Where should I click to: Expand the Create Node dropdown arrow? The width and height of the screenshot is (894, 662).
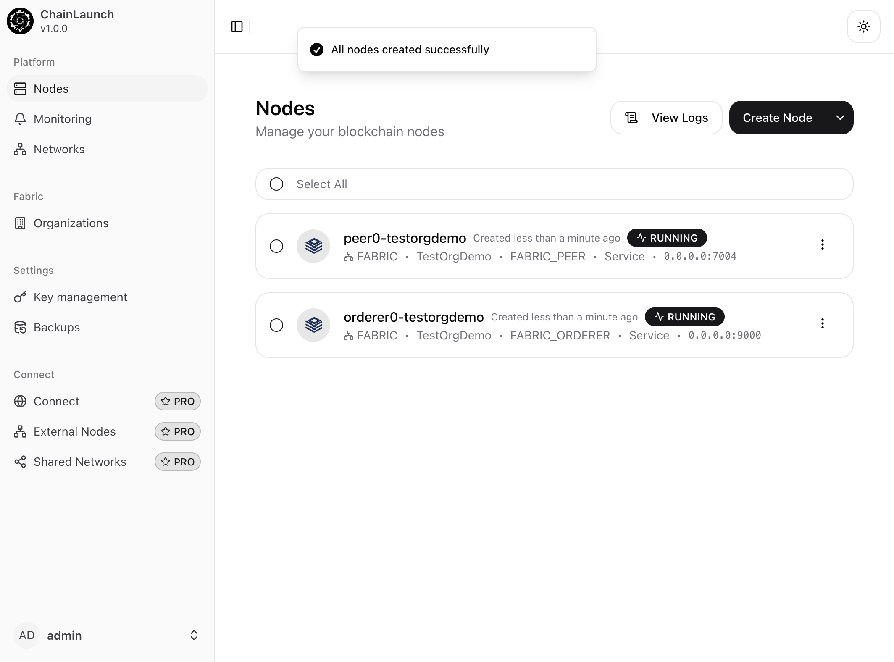(840, 118)
